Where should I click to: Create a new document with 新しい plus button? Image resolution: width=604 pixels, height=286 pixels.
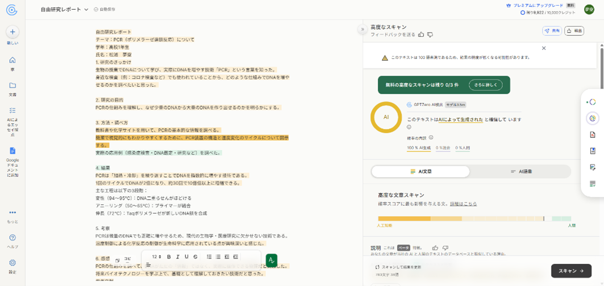point(13,32)
